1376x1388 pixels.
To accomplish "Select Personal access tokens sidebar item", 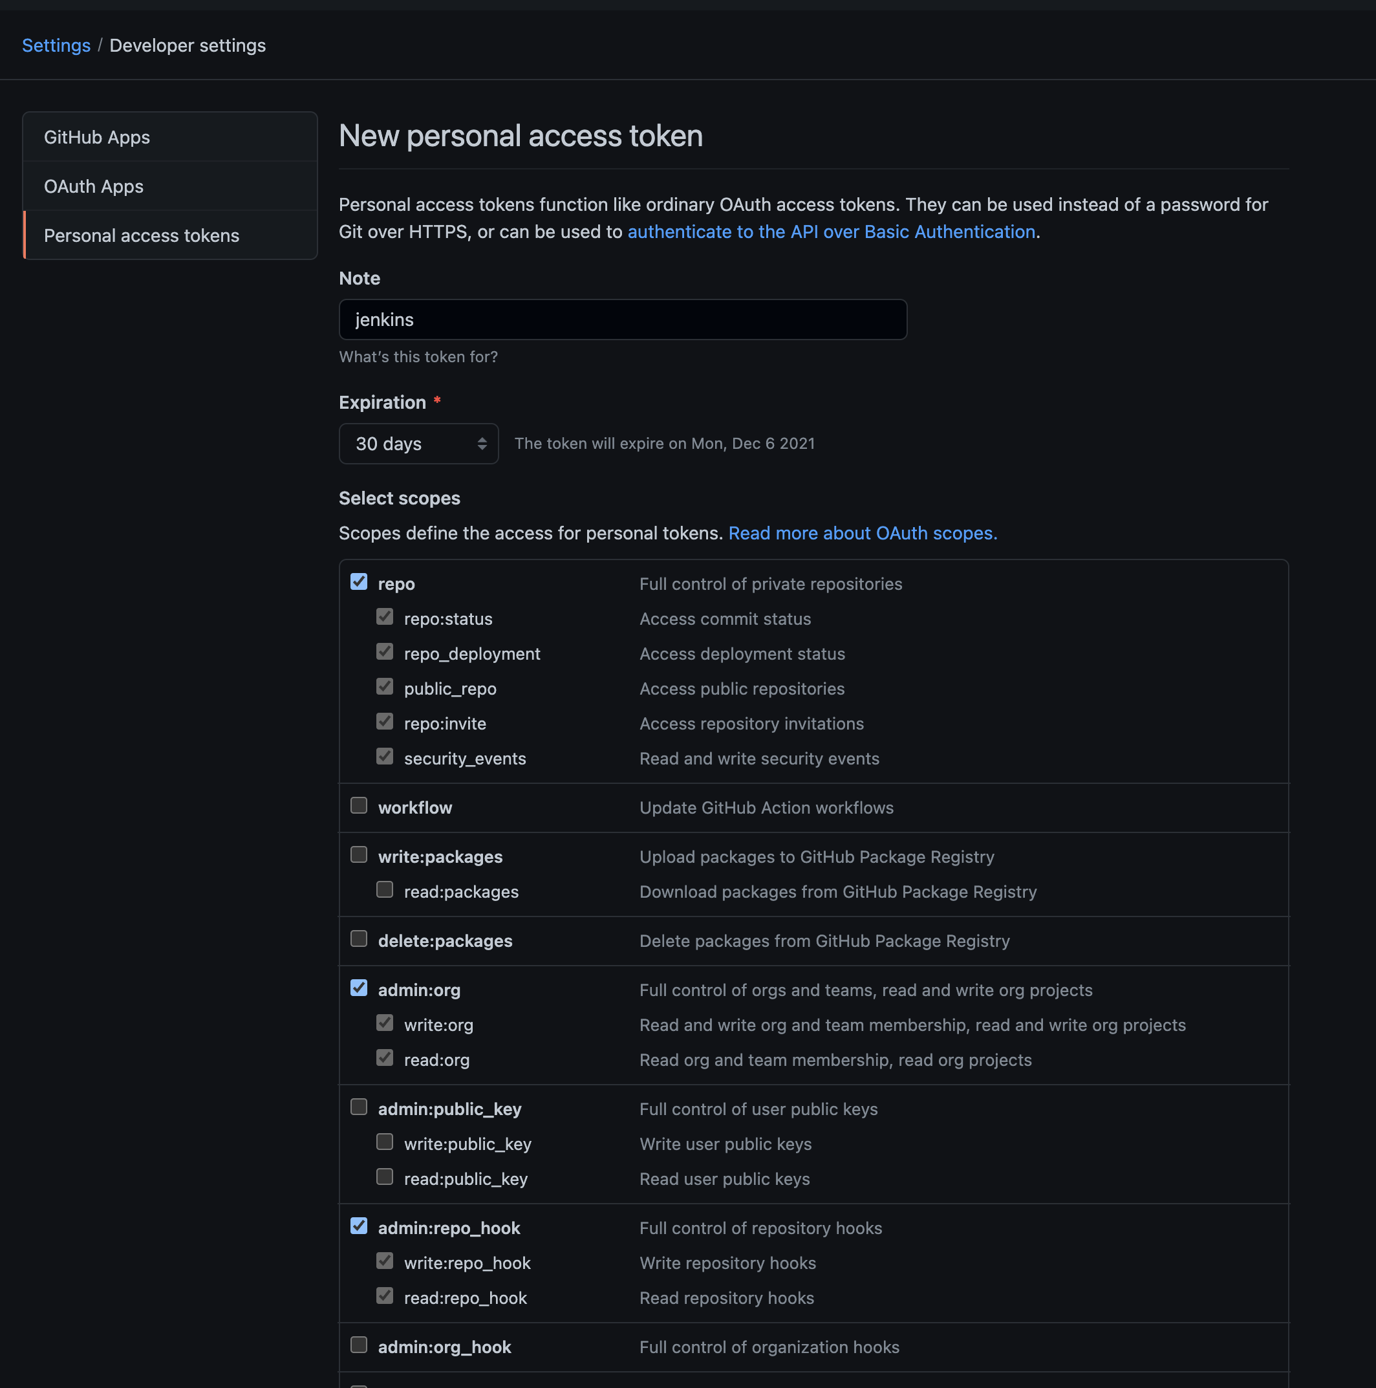I will point(142,235).
